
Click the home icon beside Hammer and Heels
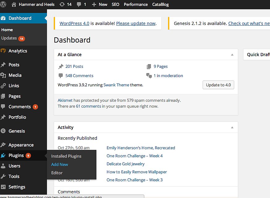coord(14,4)
